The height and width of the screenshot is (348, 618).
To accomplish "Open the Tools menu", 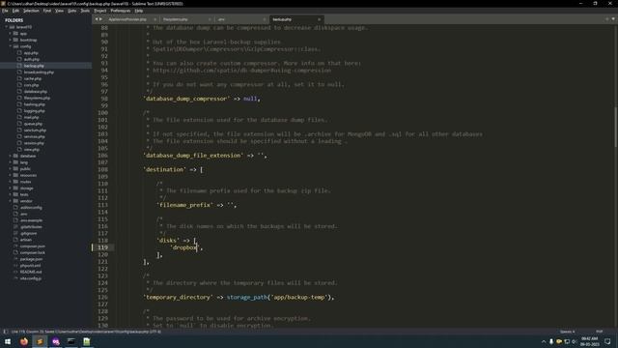I will click(x=85, y=11).
